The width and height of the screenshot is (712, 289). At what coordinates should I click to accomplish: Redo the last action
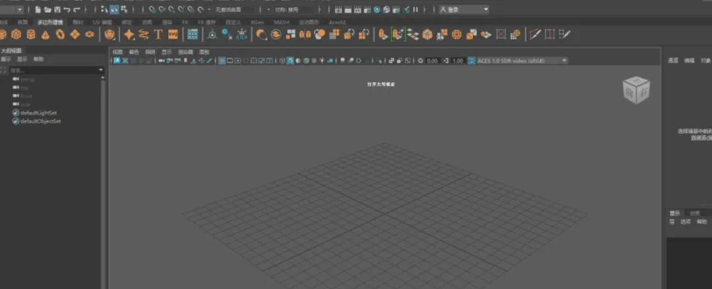[x=76, y=9]
